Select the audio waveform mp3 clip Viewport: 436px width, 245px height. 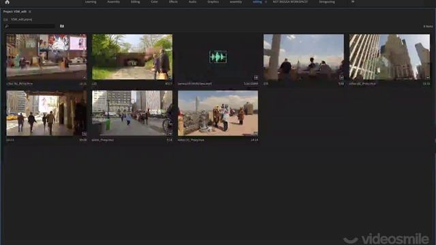click(x=218, y=57)
